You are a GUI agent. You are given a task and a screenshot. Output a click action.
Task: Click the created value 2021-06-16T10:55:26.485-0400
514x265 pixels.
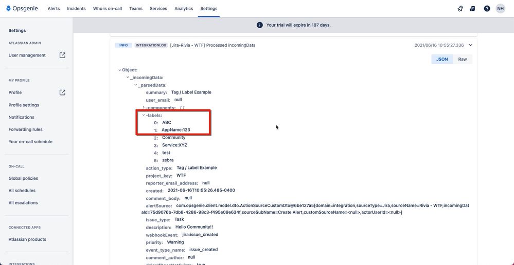coord(201,191)
